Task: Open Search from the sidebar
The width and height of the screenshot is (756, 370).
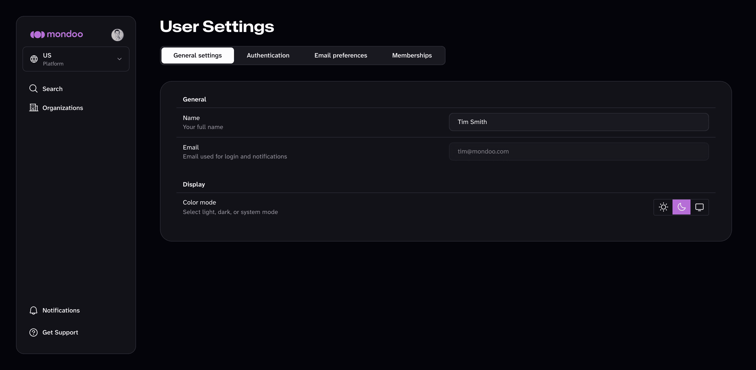Action: [52, 89]
